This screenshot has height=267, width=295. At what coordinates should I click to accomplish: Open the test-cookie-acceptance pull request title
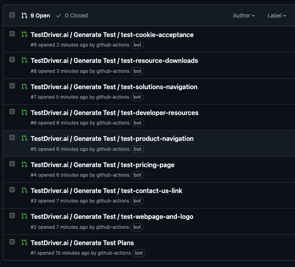click(x=112, y=35)
